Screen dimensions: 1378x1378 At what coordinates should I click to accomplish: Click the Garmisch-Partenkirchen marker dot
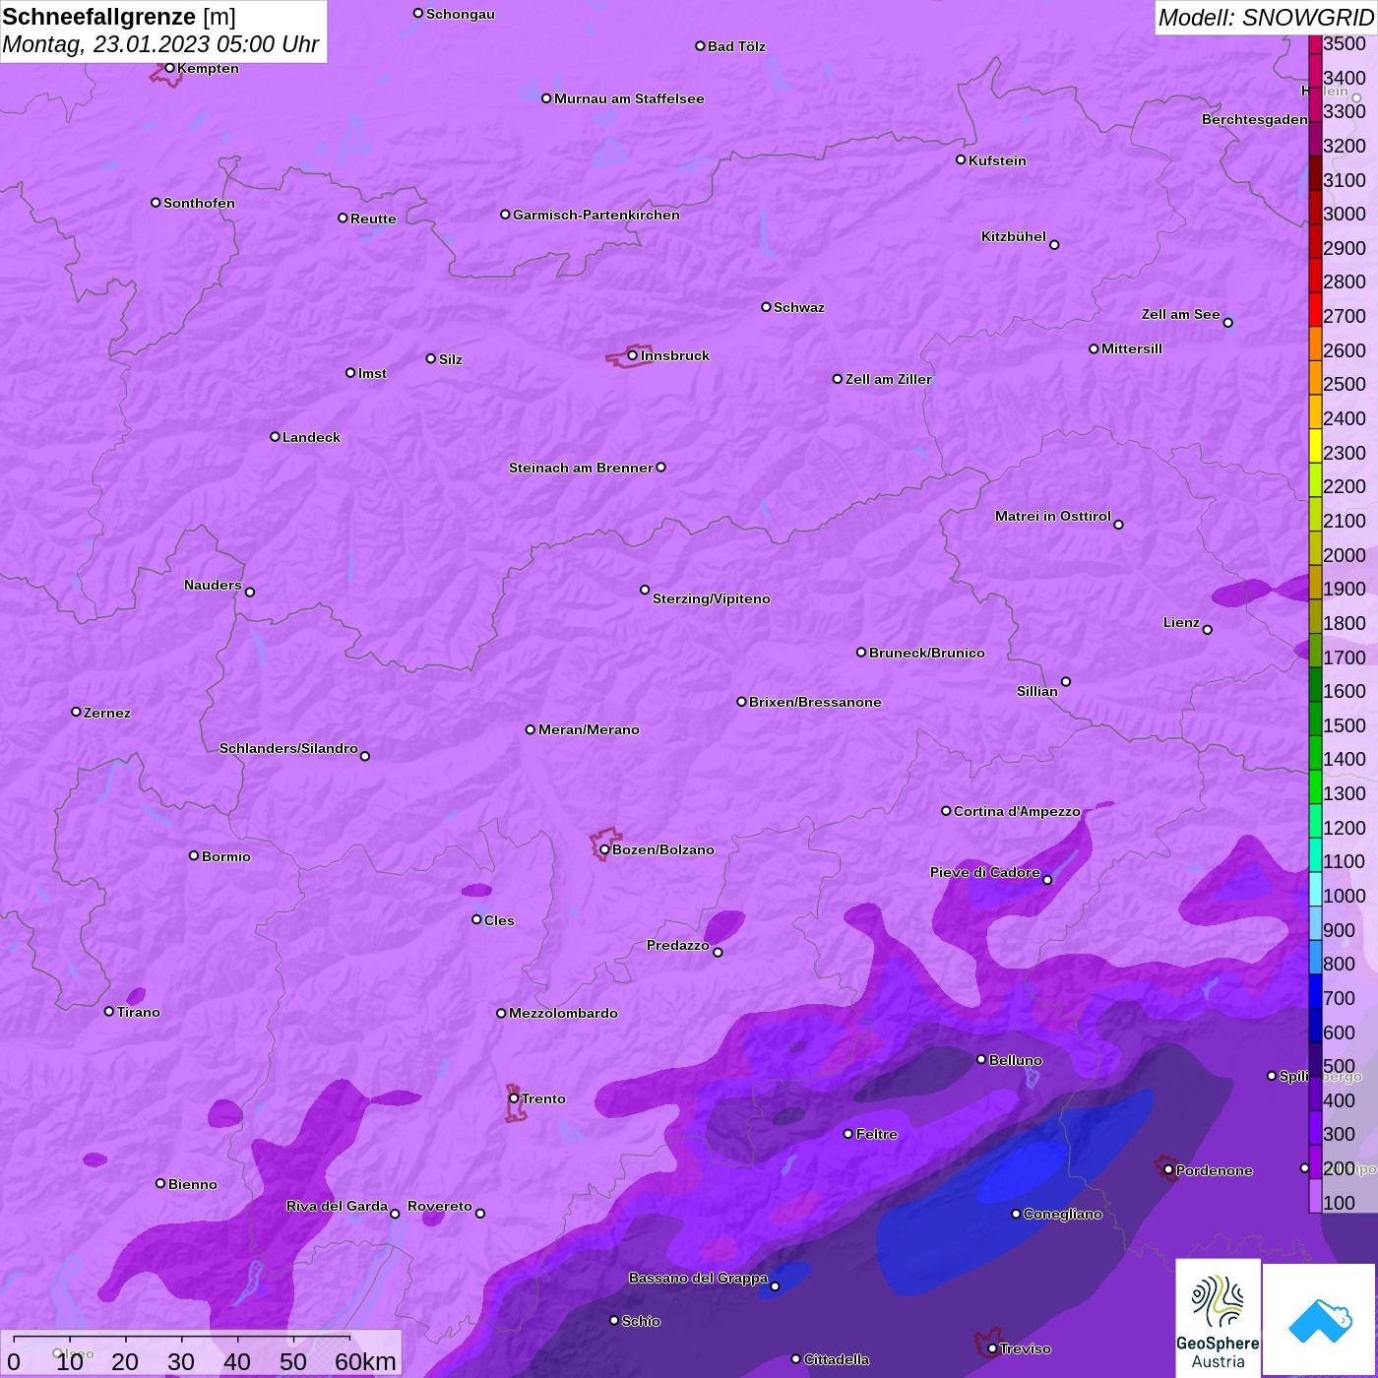click(x=505, y=215)
